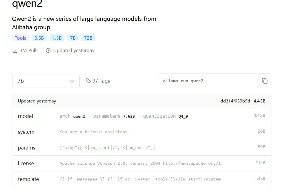Click the download icon next to 3M Pulls
The image size is (281, 192).
click(15, 50)
